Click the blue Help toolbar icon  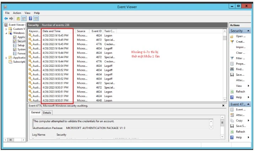coord(31,18)
